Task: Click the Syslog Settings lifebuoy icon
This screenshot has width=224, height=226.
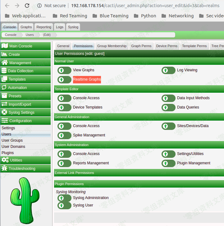Action: point(4,113)
